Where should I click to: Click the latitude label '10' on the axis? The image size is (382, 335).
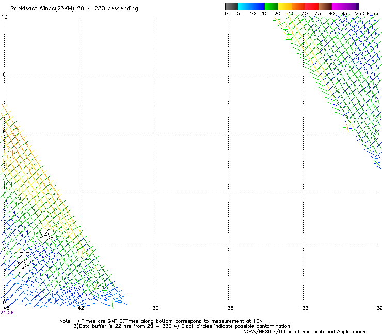coord(4,17)
